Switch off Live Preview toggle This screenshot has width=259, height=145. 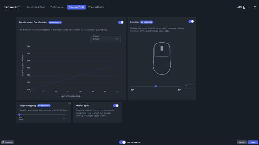(x=123, y=142)
